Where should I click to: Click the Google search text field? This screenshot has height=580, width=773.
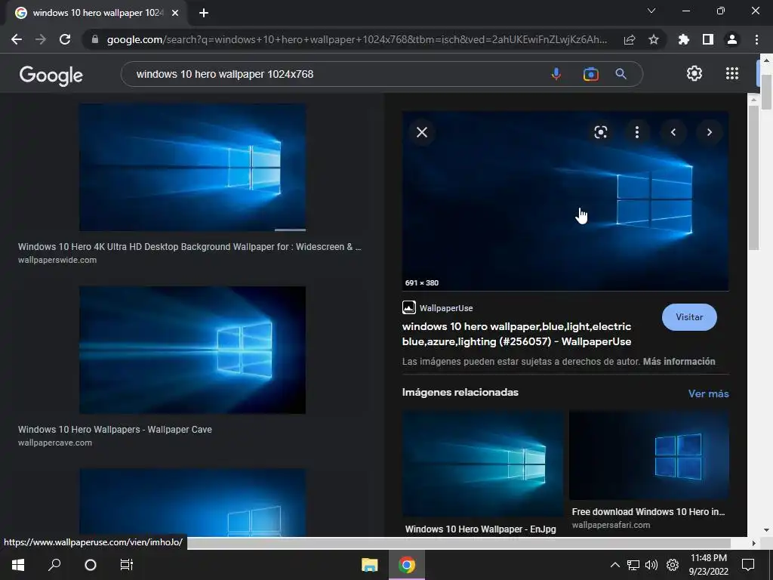tap(335, 74)
